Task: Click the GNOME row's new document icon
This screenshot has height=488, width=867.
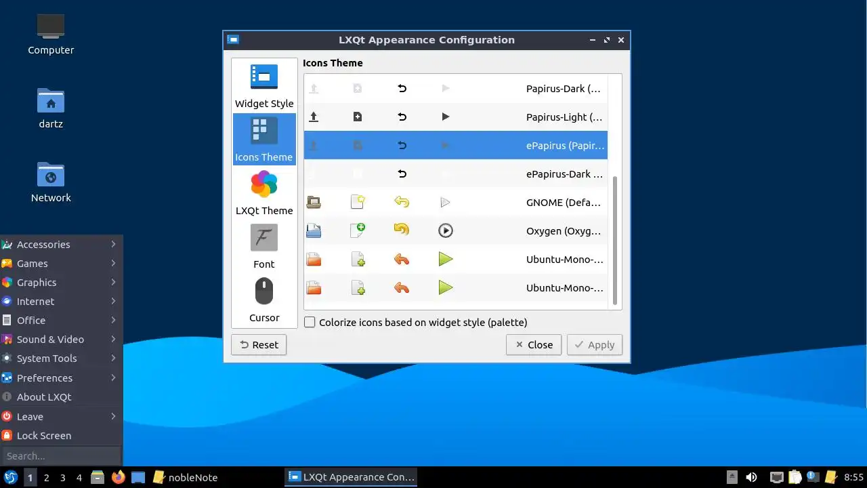Action: pyautogui.click(x=358, y=202)
